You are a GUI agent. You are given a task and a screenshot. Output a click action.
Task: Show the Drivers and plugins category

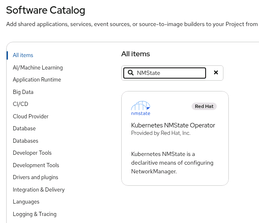pos(36,177)
